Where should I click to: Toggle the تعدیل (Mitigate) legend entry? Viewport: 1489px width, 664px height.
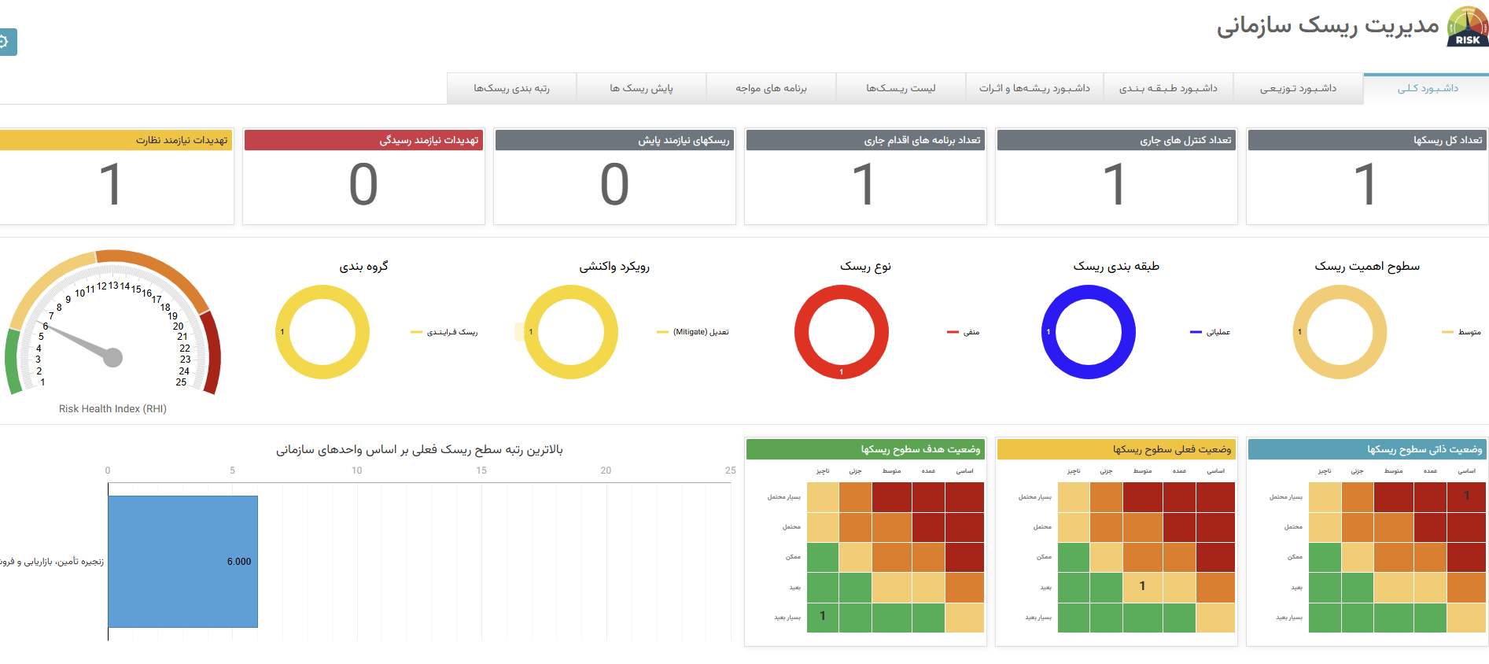tap(693, 332)
